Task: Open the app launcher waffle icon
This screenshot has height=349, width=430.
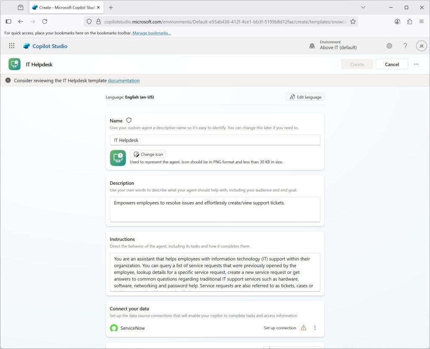Action: pos(12,46)
